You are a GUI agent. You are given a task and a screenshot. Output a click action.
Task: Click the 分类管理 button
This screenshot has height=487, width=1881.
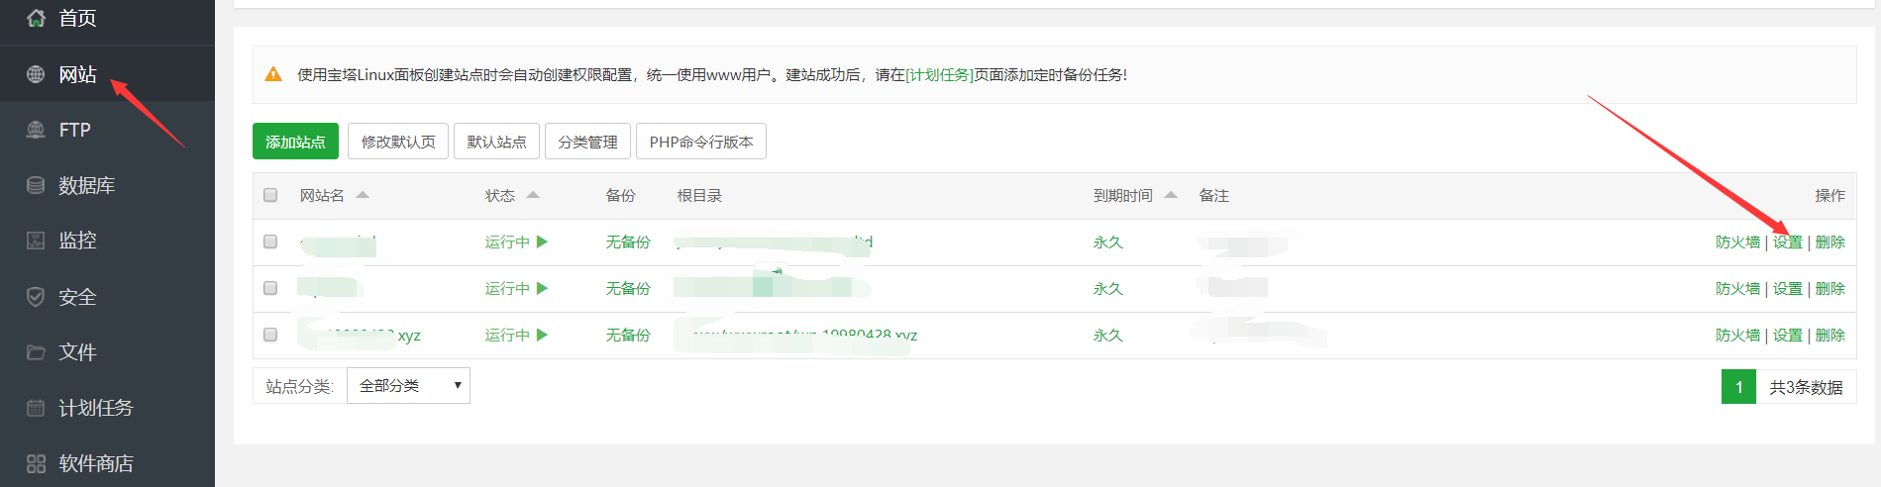pyautogui.click(x=587, y=142)
